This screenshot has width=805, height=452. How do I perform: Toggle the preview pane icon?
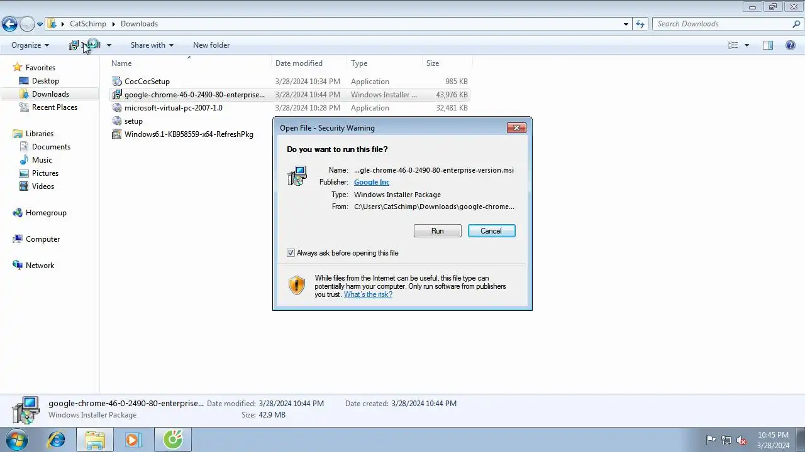[x=768, y=45]
